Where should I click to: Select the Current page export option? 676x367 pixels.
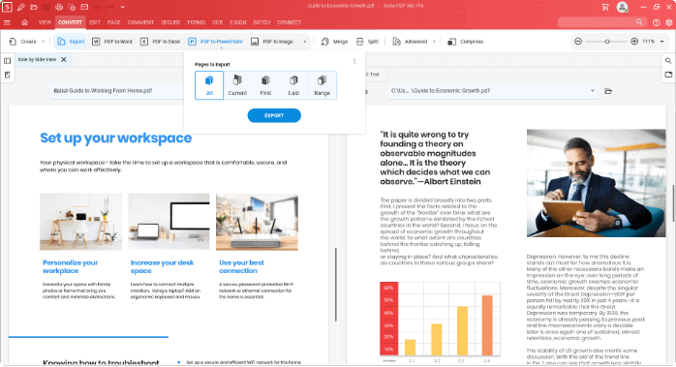coord(237,85)
